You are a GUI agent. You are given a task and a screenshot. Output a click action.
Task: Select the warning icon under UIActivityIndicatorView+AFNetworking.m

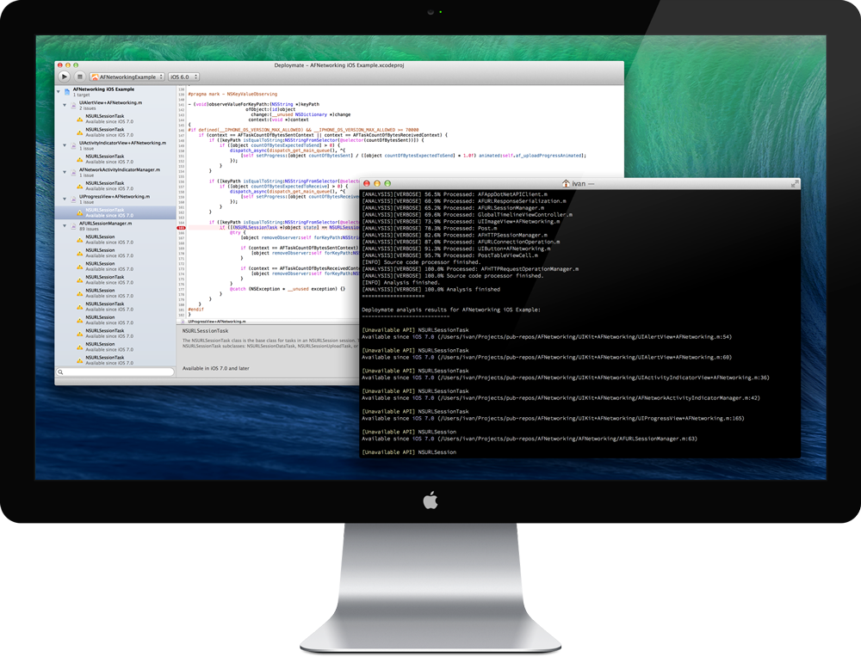79,159
